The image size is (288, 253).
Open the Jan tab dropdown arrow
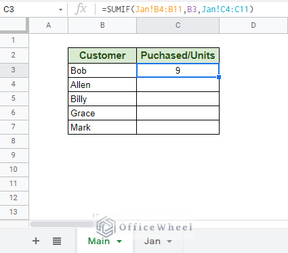click(169, 241)
